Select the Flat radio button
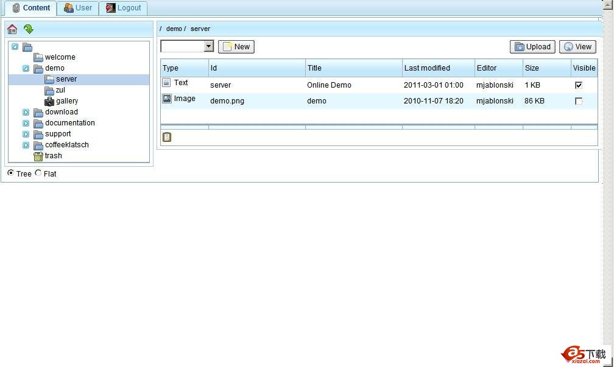This screenshot has width=614, height=367. pyautogui.click(x=38, y=173)
